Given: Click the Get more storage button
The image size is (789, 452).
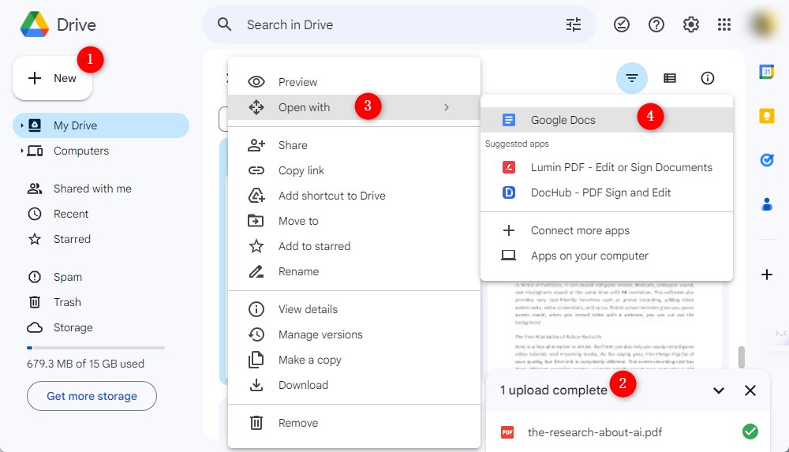Looking at the screenshot, I should coord(92,396).
